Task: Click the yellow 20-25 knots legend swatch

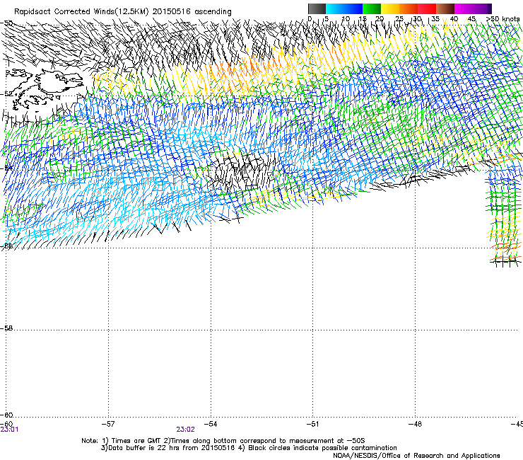Action: click(x=390, y=8)
